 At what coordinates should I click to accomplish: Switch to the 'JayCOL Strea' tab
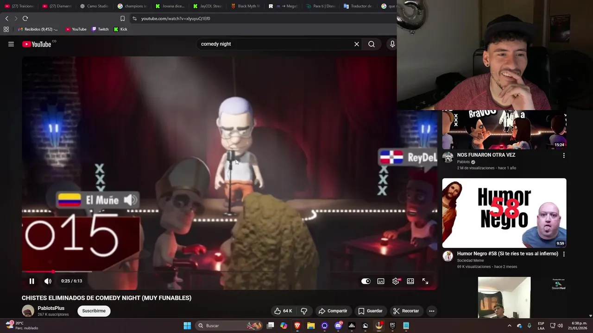tap(208, 6)
